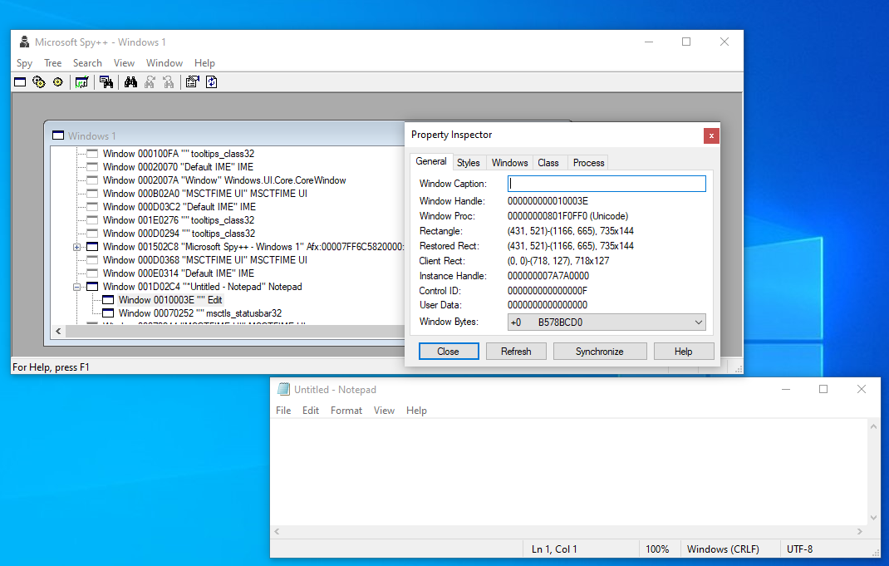Open Notepad's Edit menu
889x566 pixels.
click(311, 410)
